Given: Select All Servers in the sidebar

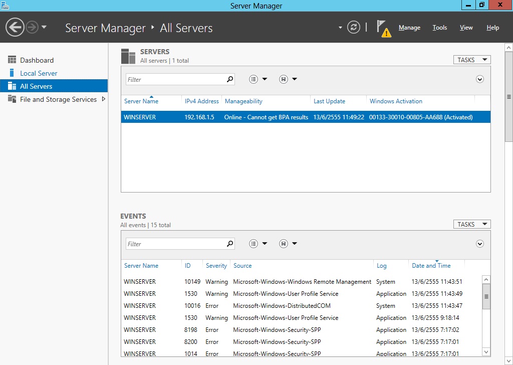Looking at the screenshot, I should point(54,86).
